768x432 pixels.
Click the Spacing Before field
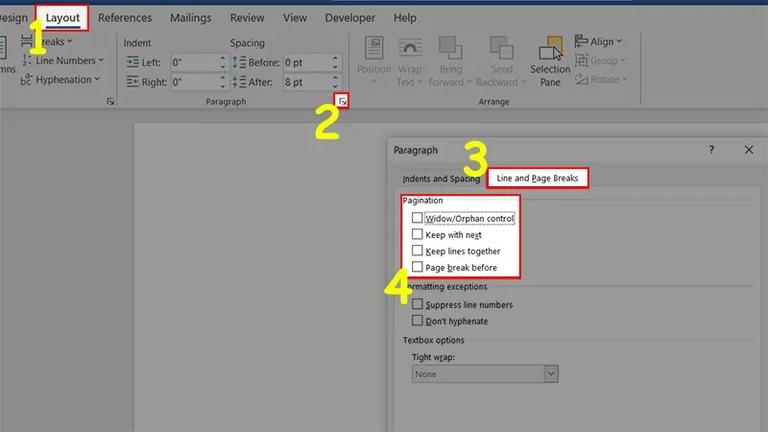point(306,62)
